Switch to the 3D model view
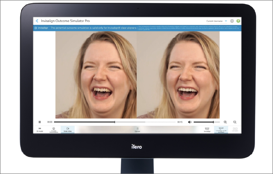This screenshot has height=174, width=273. click(40, 130)
